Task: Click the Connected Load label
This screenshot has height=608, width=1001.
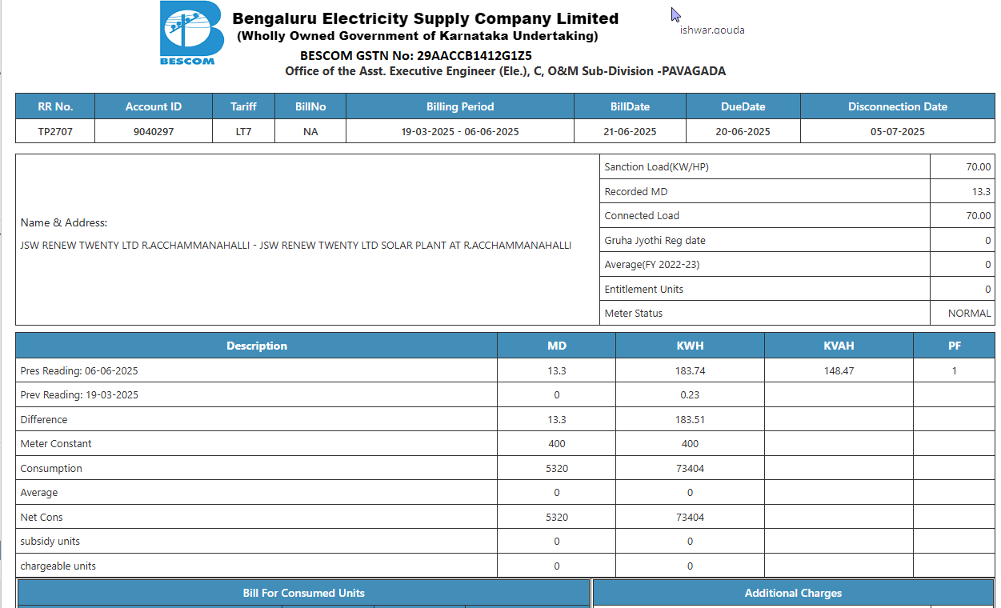Action: click(x=642, y=215)
